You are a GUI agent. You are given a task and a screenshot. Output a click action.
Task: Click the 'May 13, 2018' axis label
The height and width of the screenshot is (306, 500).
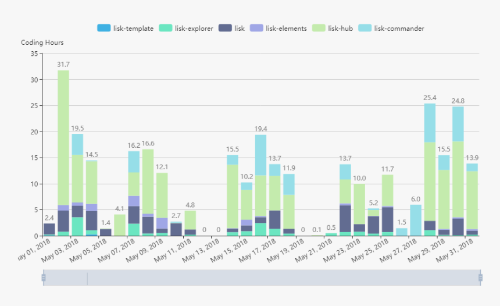[x=201, y=251]
